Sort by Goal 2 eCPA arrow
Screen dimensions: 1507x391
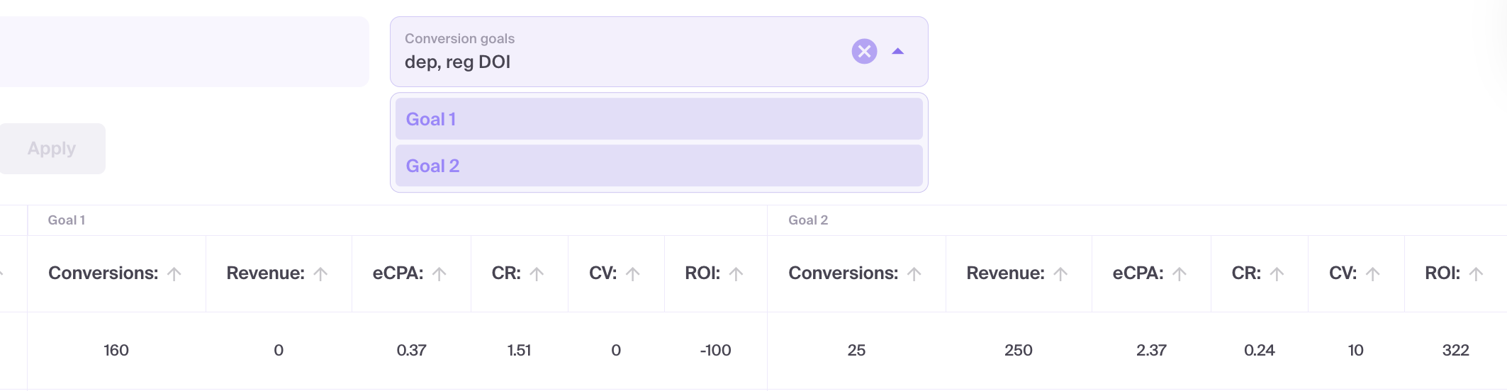pos(1180,274)
